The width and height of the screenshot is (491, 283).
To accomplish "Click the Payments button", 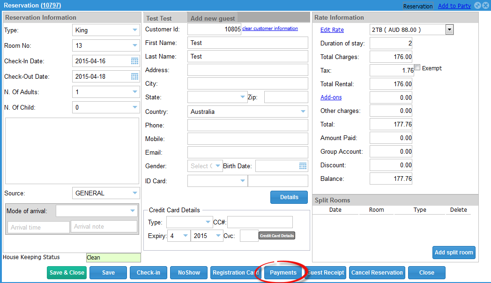I will point(283,273).
